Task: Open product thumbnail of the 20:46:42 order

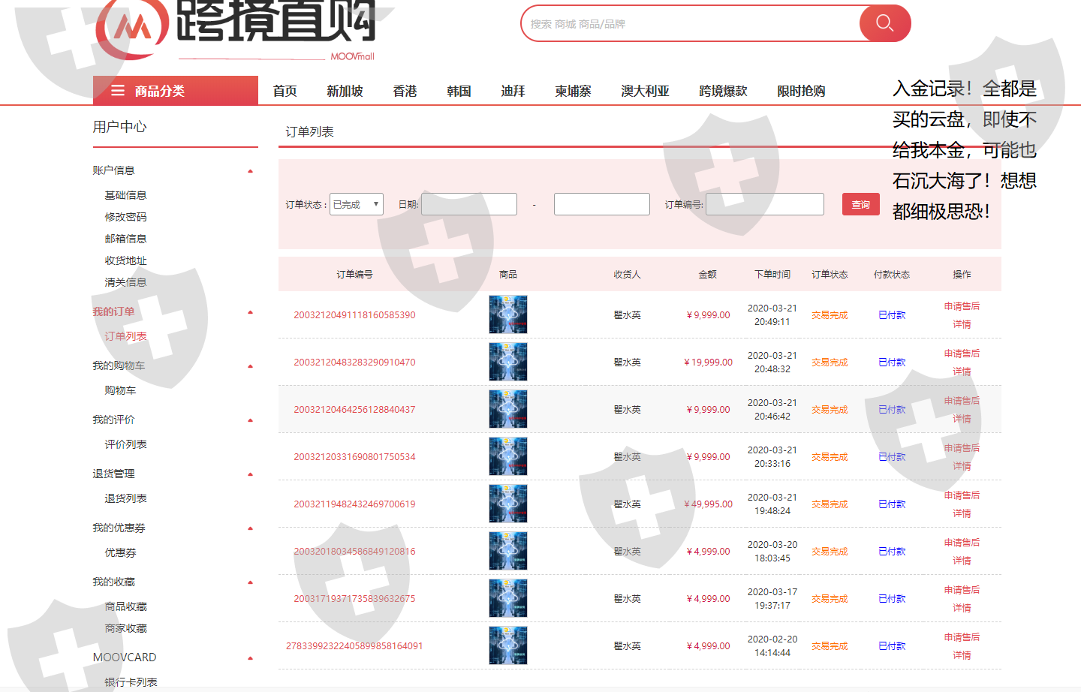Action: (508, 409)
